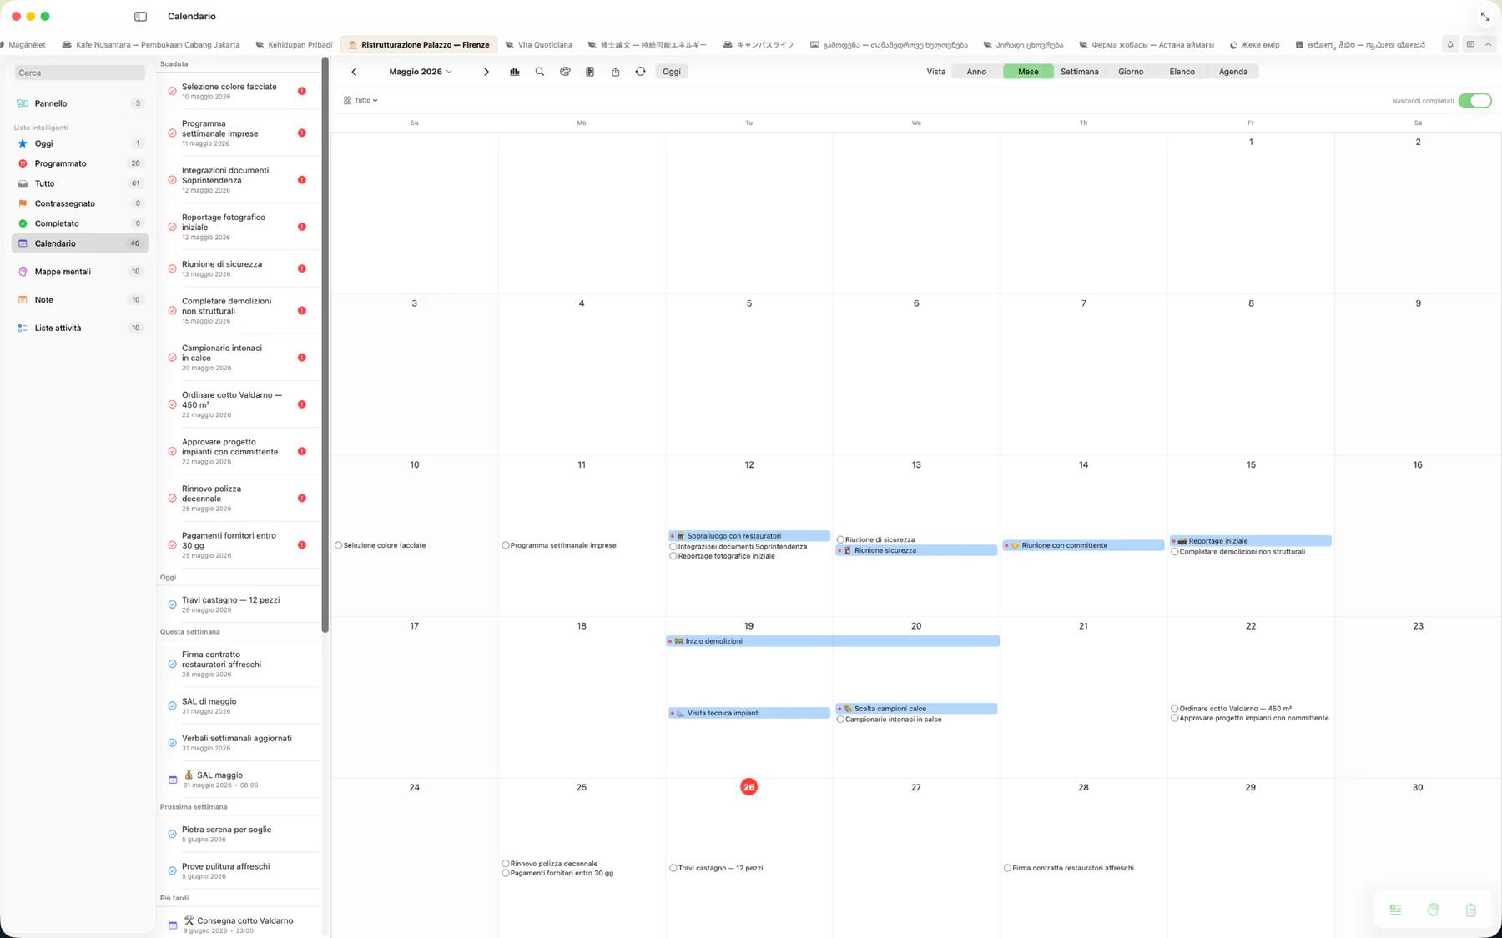
Task: Select the Oggi smart list star
Action: (80, 143)
